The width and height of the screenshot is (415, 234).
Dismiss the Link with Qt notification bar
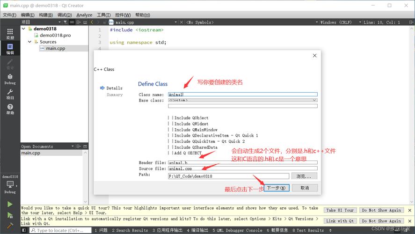tap(410, 221)
